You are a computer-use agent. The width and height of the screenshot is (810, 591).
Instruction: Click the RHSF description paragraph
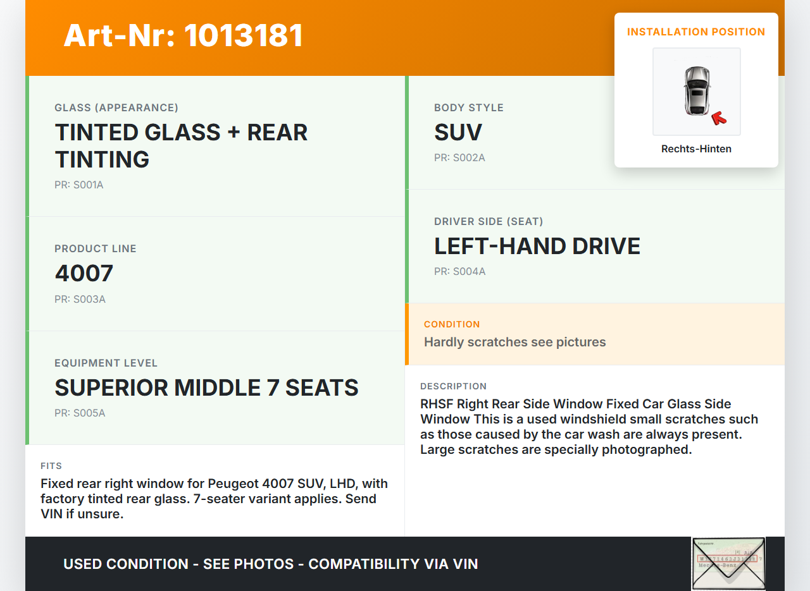589,427
